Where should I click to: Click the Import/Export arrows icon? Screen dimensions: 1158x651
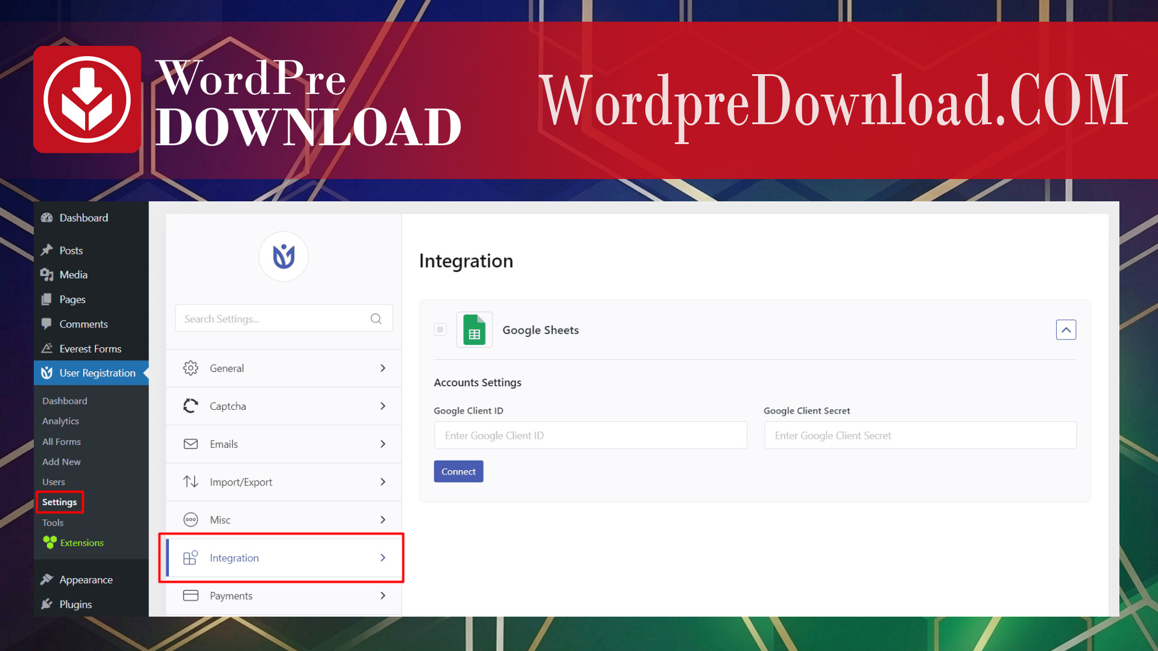[191, 482]
